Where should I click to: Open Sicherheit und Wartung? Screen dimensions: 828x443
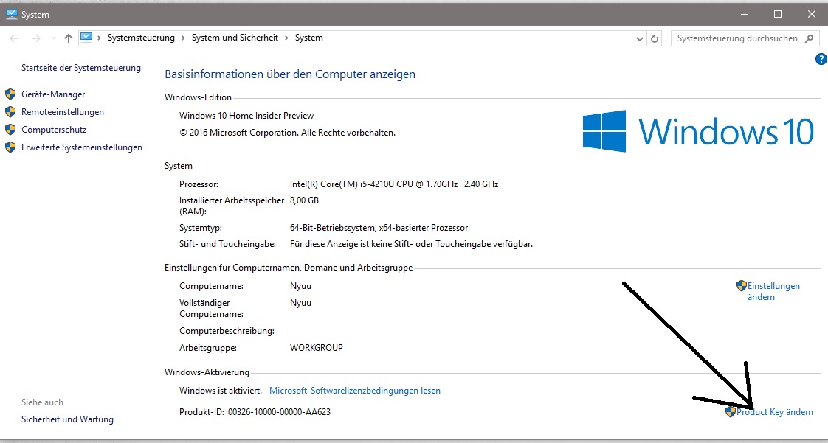(68, 420)
